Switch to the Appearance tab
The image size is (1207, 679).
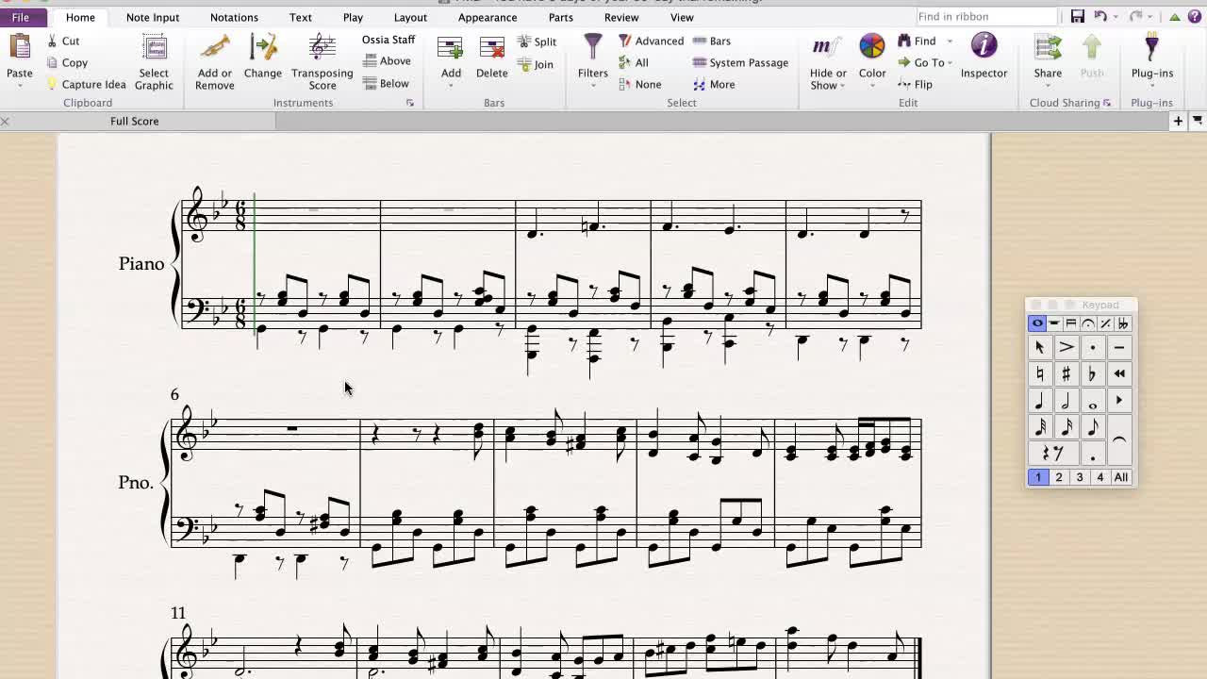coord(488,17)
